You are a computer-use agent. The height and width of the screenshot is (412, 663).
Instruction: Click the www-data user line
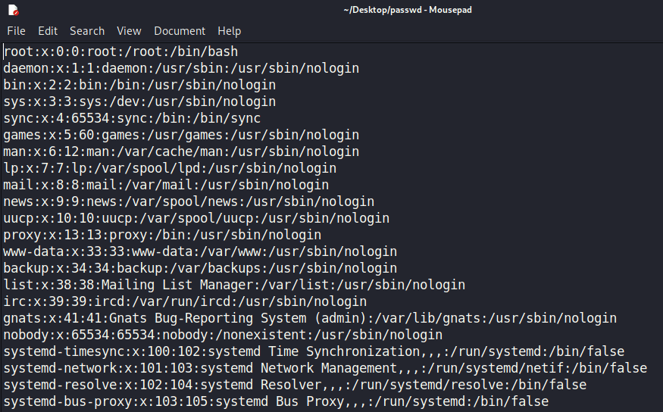(199, 251)
